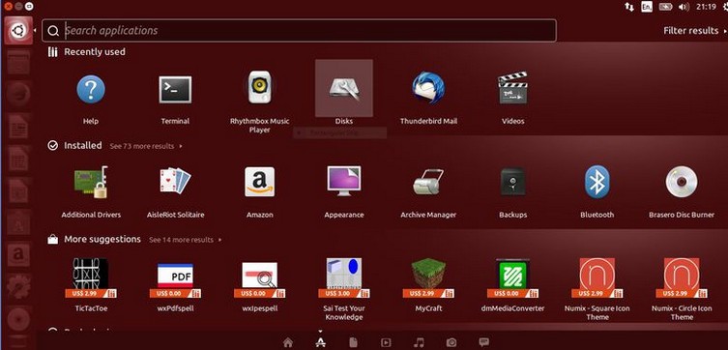
Task: Switch to the Video lens
Action: point(386,342)
